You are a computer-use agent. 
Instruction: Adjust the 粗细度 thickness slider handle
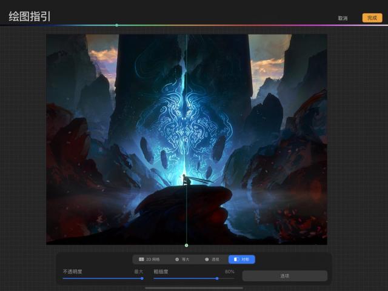217,278
